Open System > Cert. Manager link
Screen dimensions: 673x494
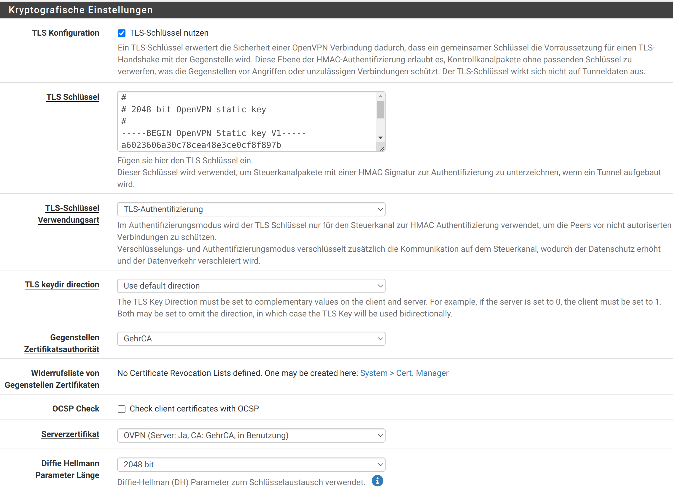(x=404, y=373)
